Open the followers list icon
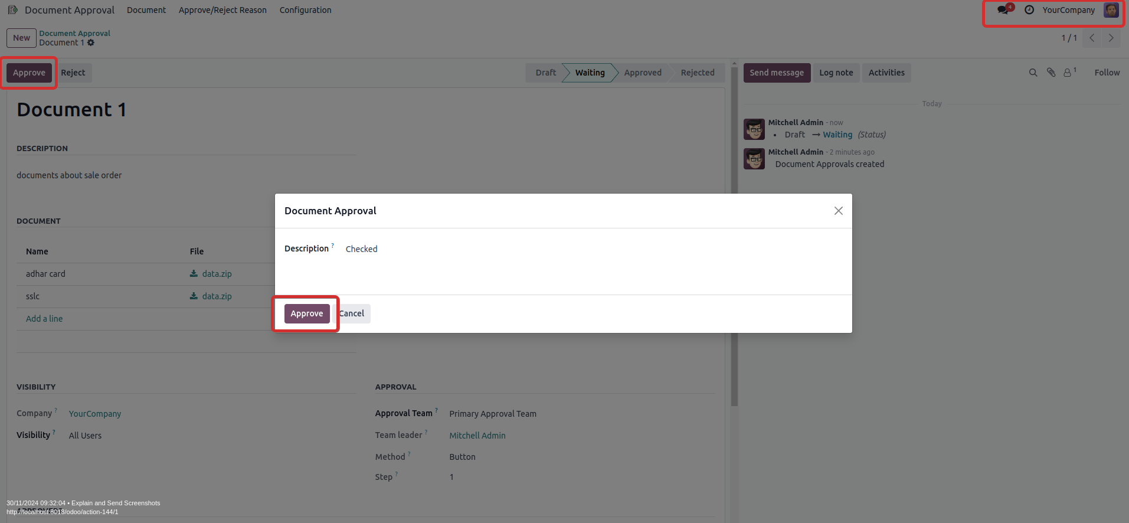The image size is (1129, 523). (1068, 73)
